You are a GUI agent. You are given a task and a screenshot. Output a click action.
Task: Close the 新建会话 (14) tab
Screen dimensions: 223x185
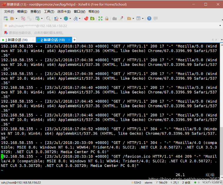[x=33, y=40]
